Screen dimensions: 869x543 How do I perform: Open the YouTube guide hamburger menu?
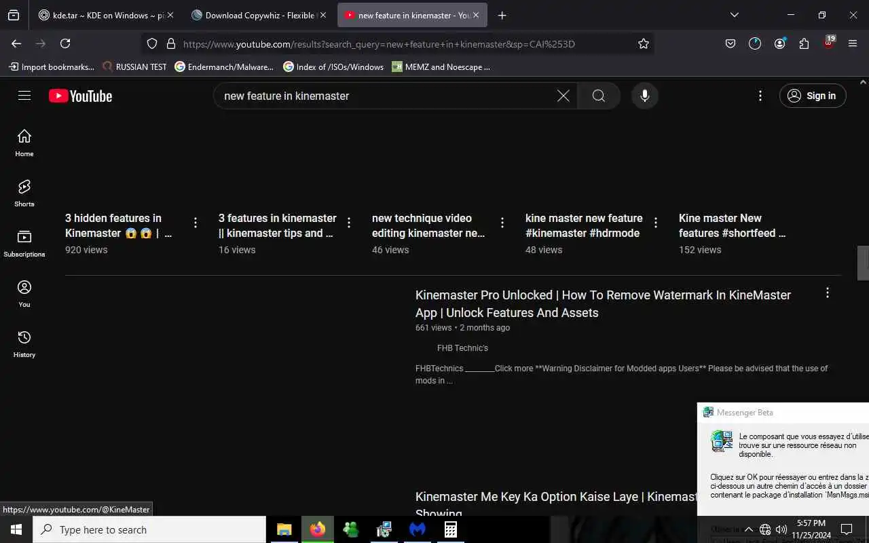pyautogui.click(x=24, y=96)
